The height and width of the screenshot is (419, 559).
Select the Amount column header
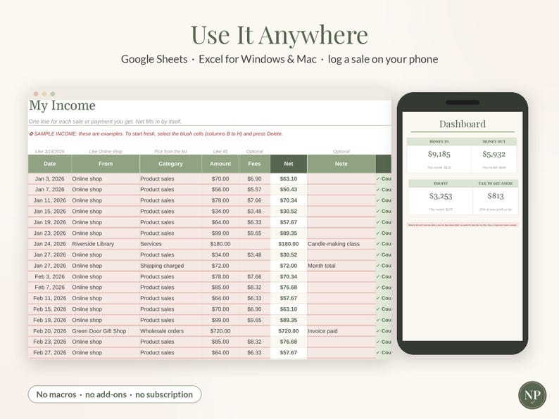pos(220,164)
